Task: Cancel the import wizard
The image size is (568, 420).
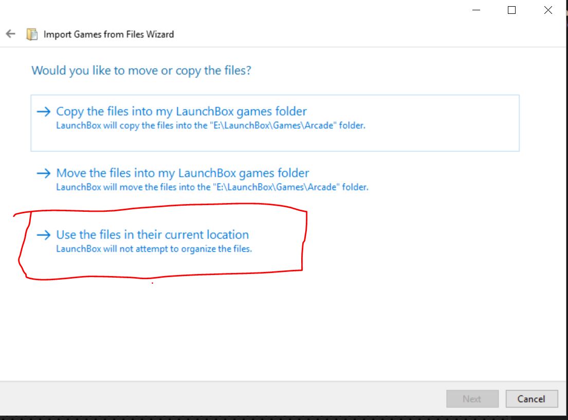Action: coord(532,398)
